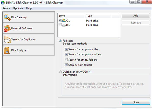The height and width of the screenshot is (109, 153).
Task: Click the quick scan database information text
Action: click(x=104, y=85)
